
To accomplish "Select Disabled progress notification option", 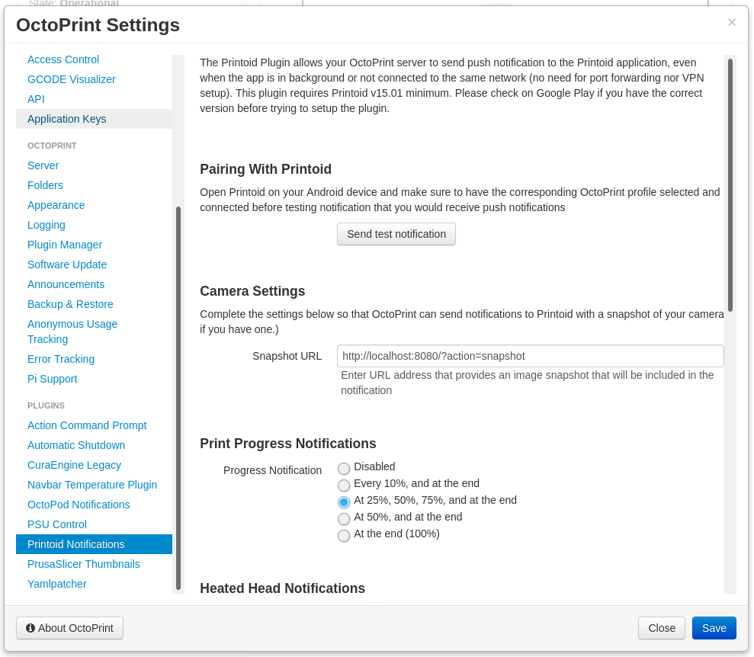I will 344,468.
